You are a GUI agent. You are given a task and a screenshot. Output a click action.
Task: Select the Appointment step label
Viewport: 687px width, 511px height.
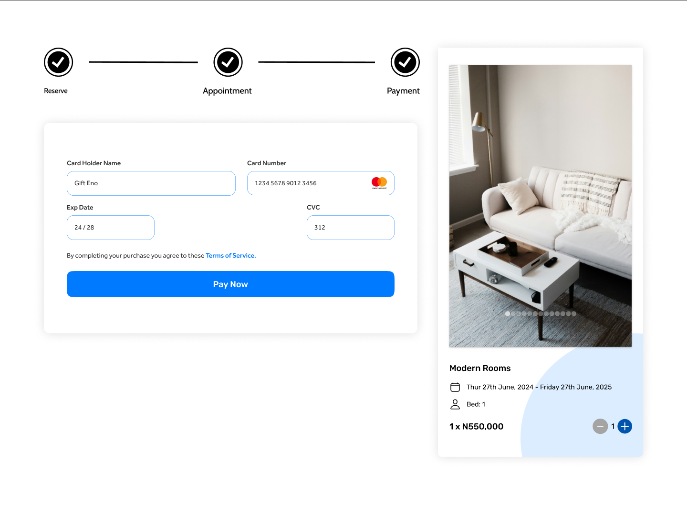227,91
